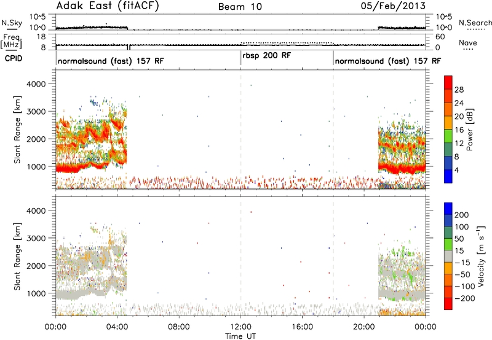This screenshot has width=492, height=340.
Task: Click the blue top segment of Velocity colorbar
Action: (448, 209)
